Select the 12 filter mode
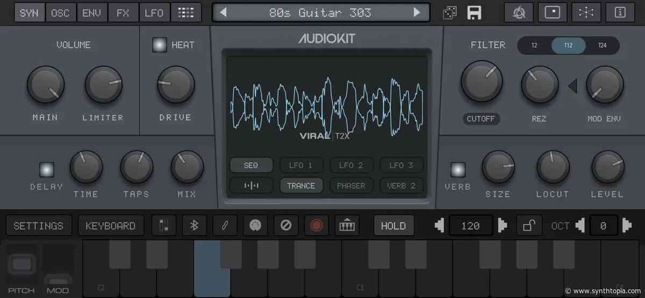Viewport: 645px width, 298px height. click(x=534, y=46)
